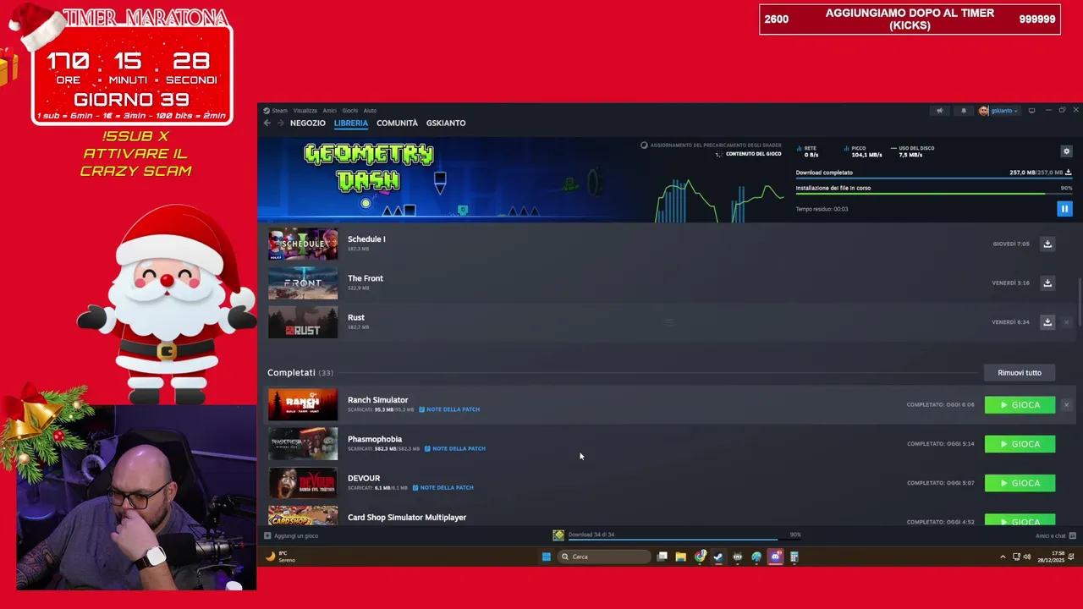Show hidden system tray icons
This screenshot has width=1083, height=609.
pyautogui.click(x=1003, y=557)
